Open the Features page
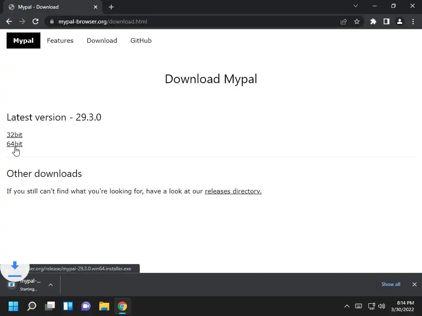The height and width of the screenshot is (316, 422). pyautogui.click(x=60, y=41)
